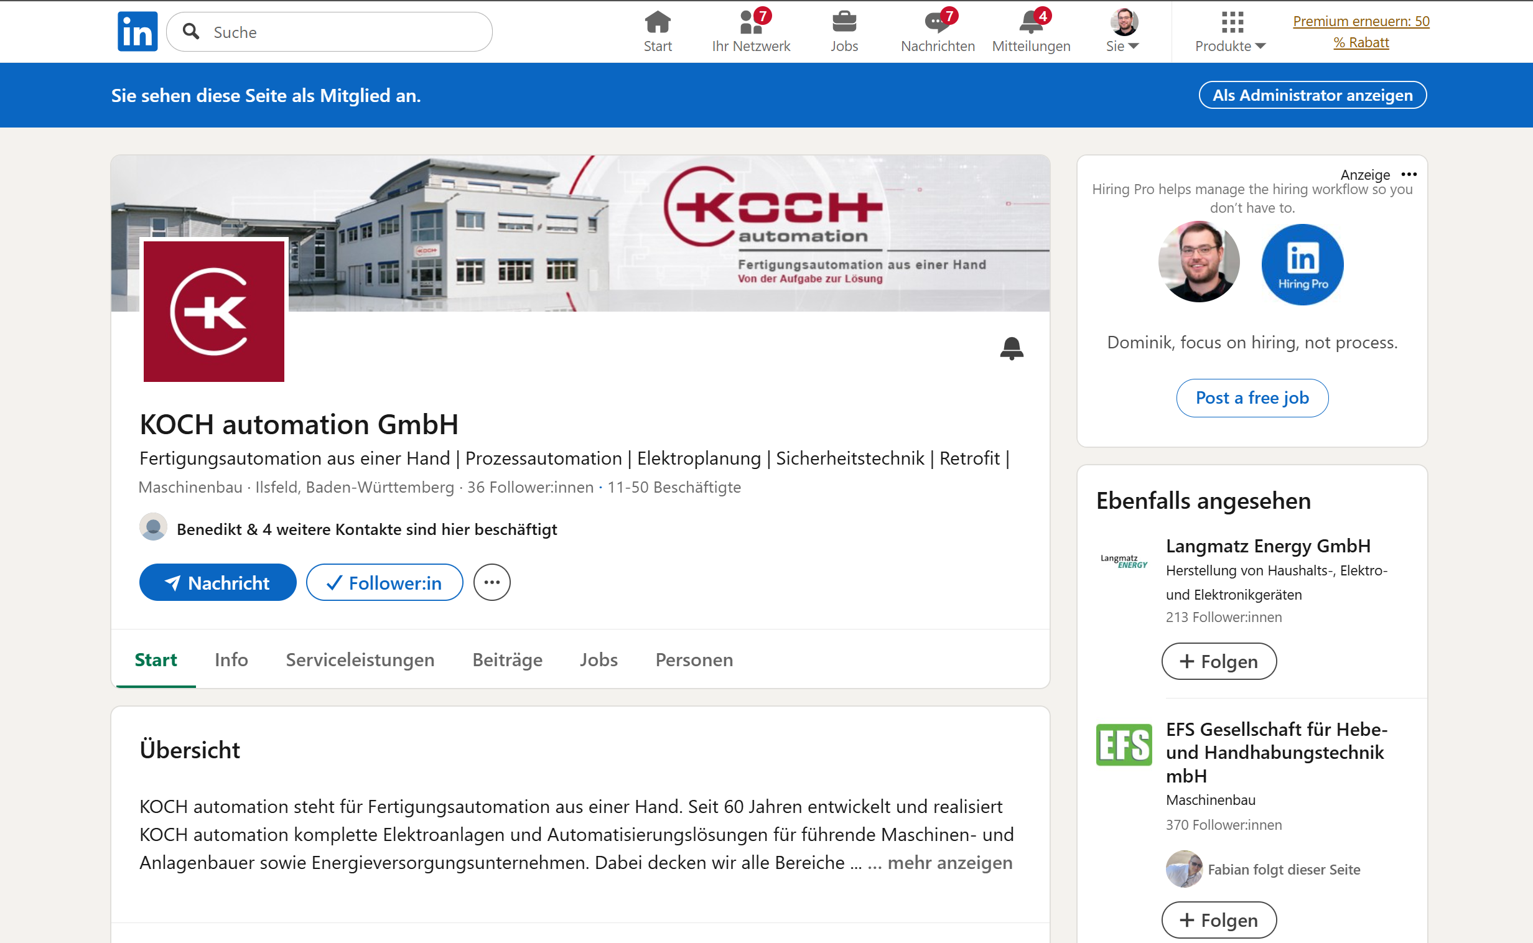This screenshot has width=1533, height=943.
Task: Select the Start tab on company page
Action: coord(156,660)
